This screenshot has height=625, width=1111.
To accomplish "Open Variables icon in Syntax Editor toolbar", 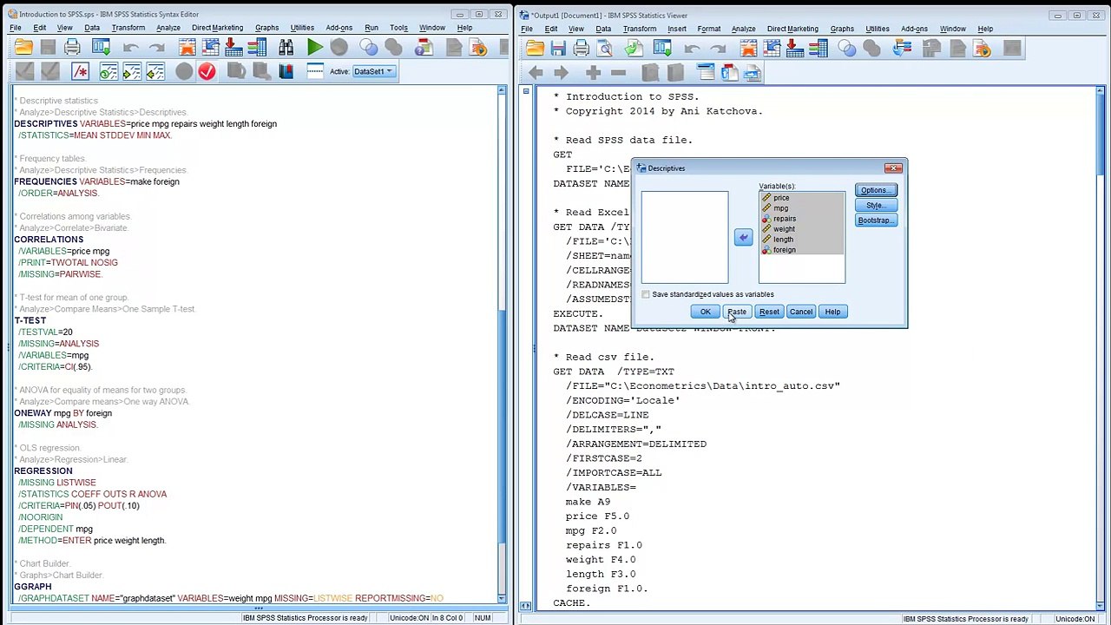I will [259, 48].
